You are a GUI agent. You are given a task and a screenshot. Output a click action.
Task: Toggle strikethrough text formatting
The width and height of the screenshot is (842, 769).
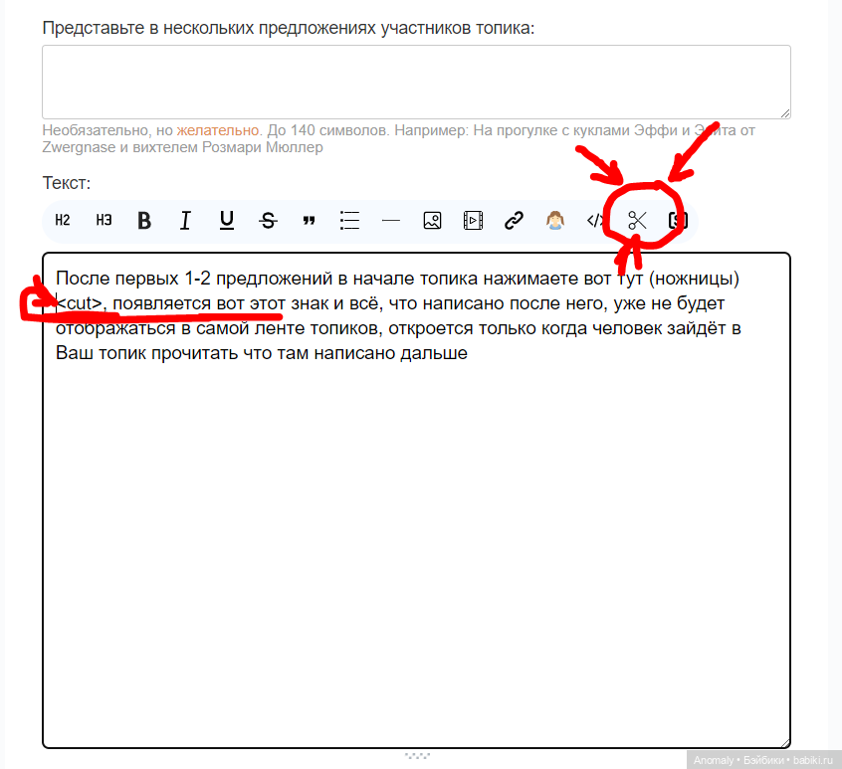tap(268, 221)
